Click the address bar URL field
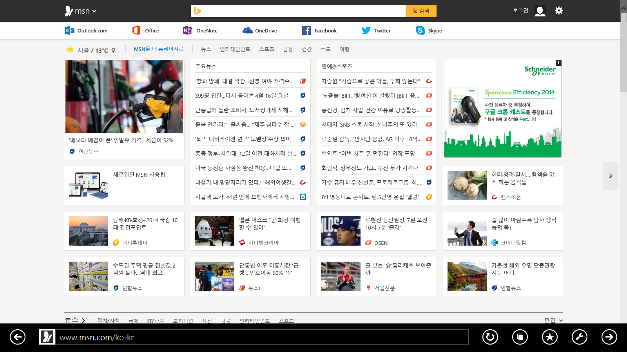Image resolution: width=627 pixels, height=352 pixels. 262,337
